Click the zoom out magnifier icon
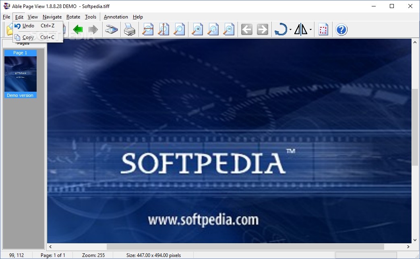 [x=229, y=29]
